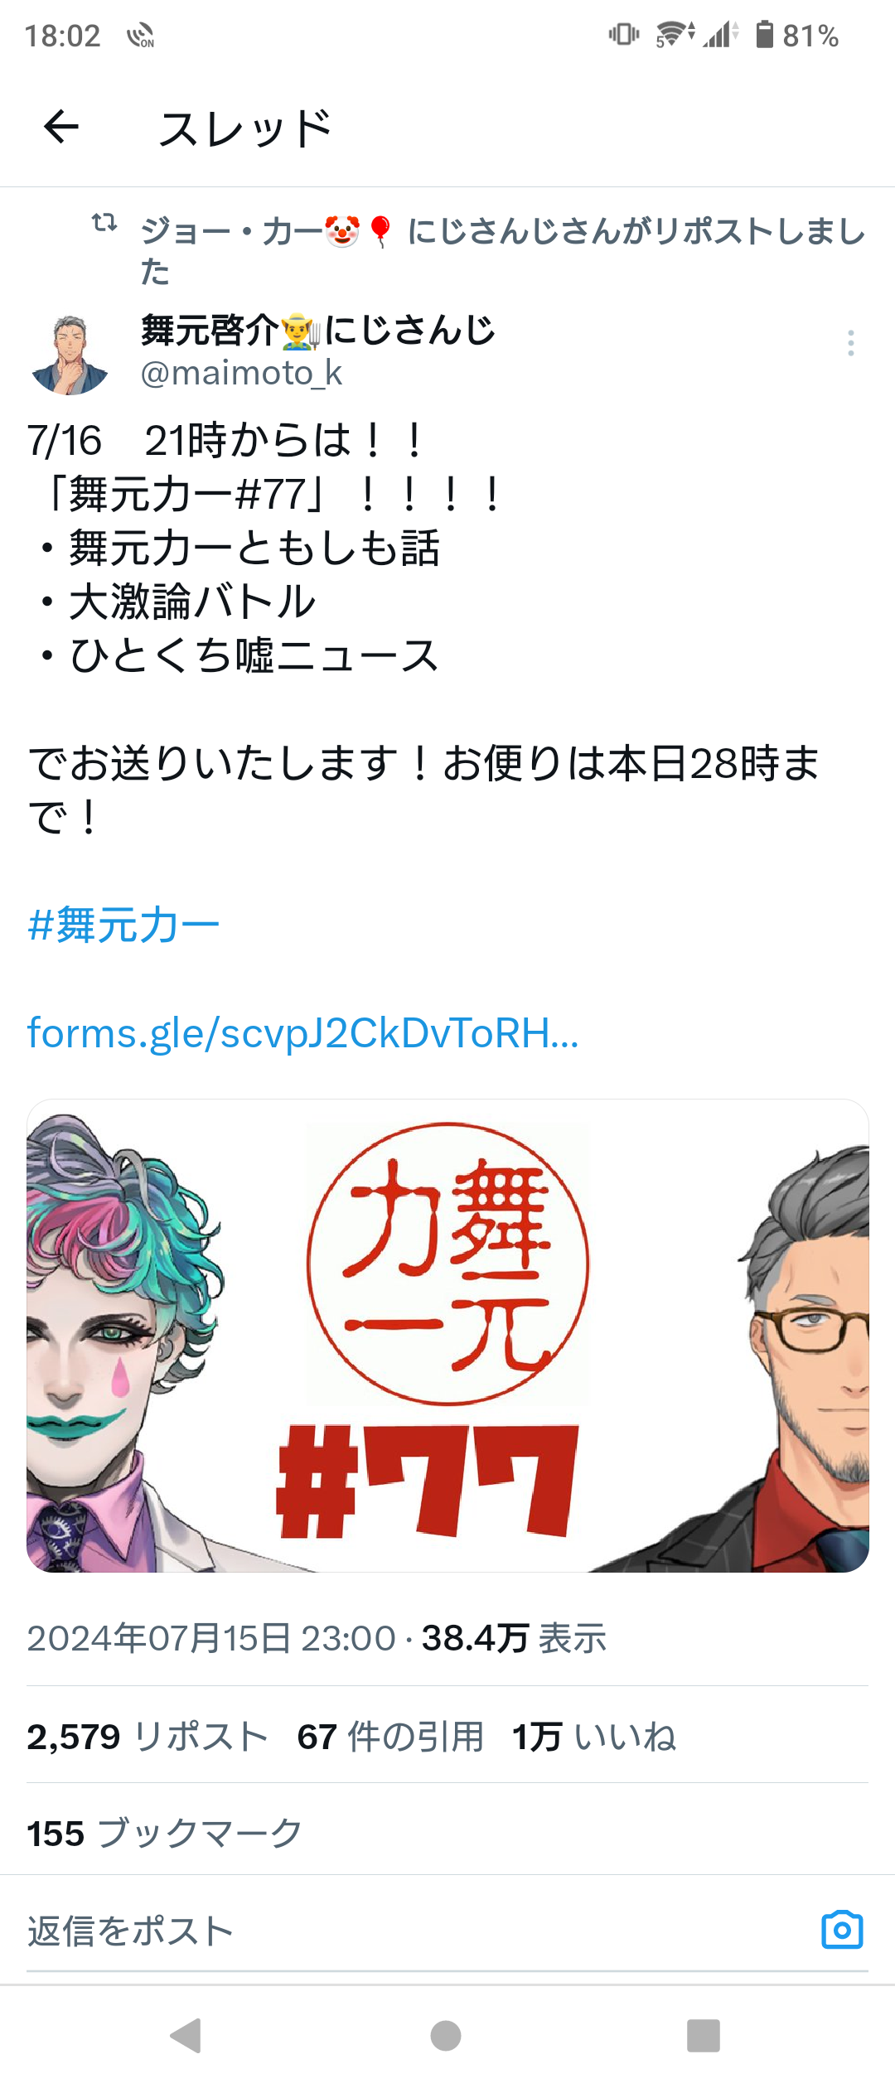Open the three-dot post options menu

[850, 343]
